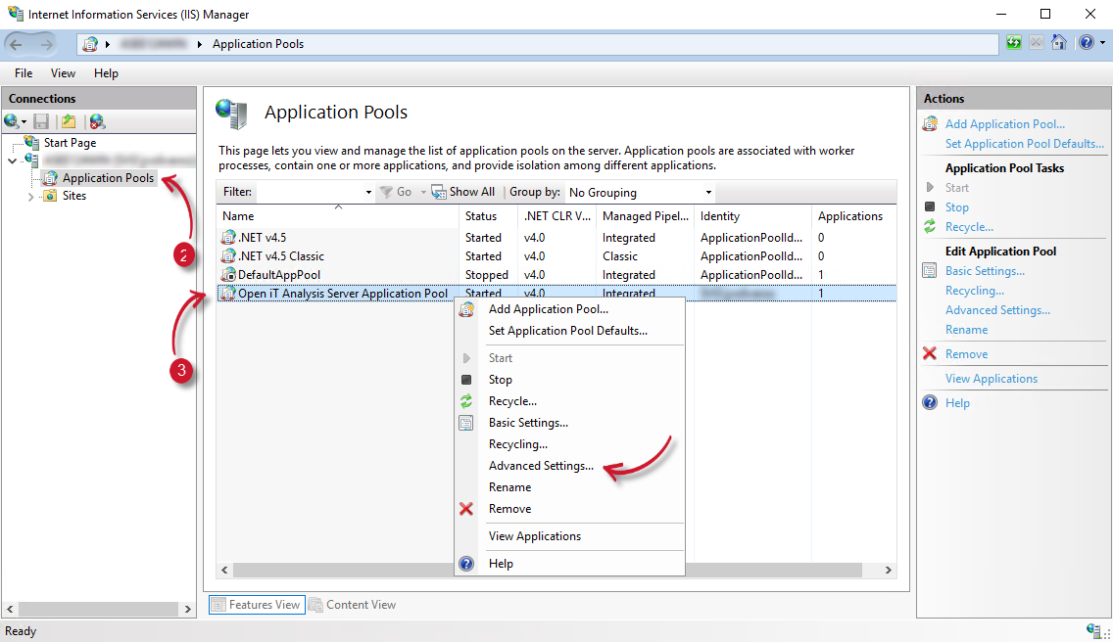Open the View menu

point(63,72)
